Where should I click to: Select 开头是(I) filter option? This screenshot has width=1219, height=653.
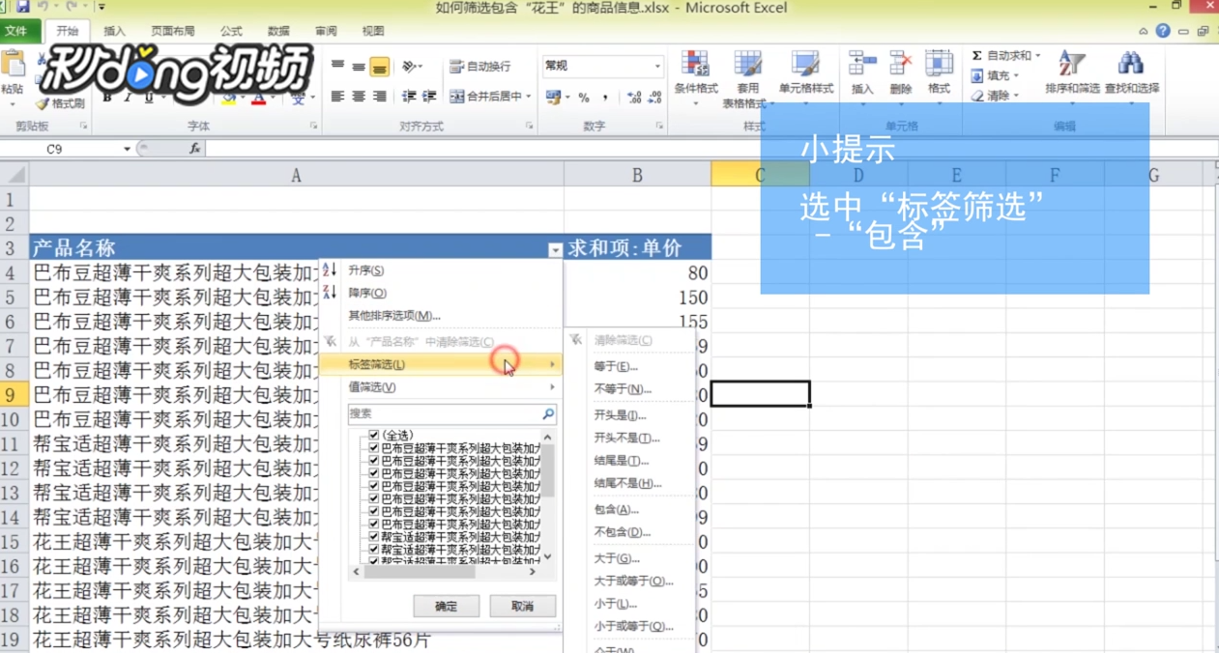tap(620, 414)
